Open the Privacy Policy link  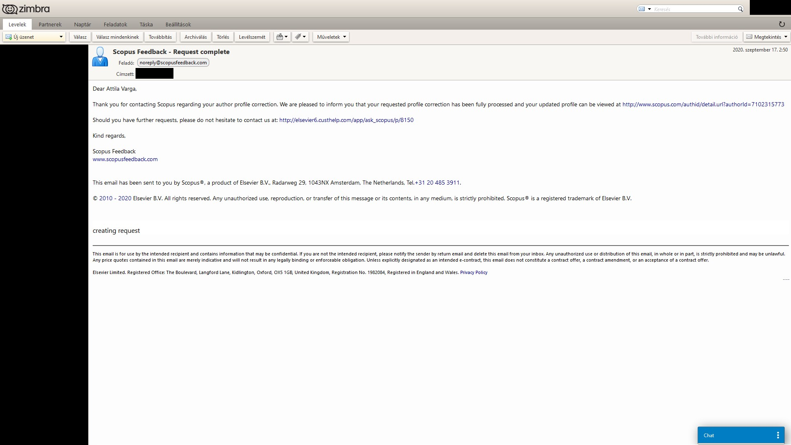tap(473, 272)
